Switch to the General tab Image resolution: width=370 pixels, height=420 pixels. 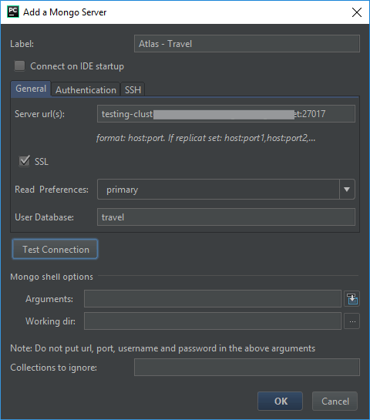coord(31,89)
